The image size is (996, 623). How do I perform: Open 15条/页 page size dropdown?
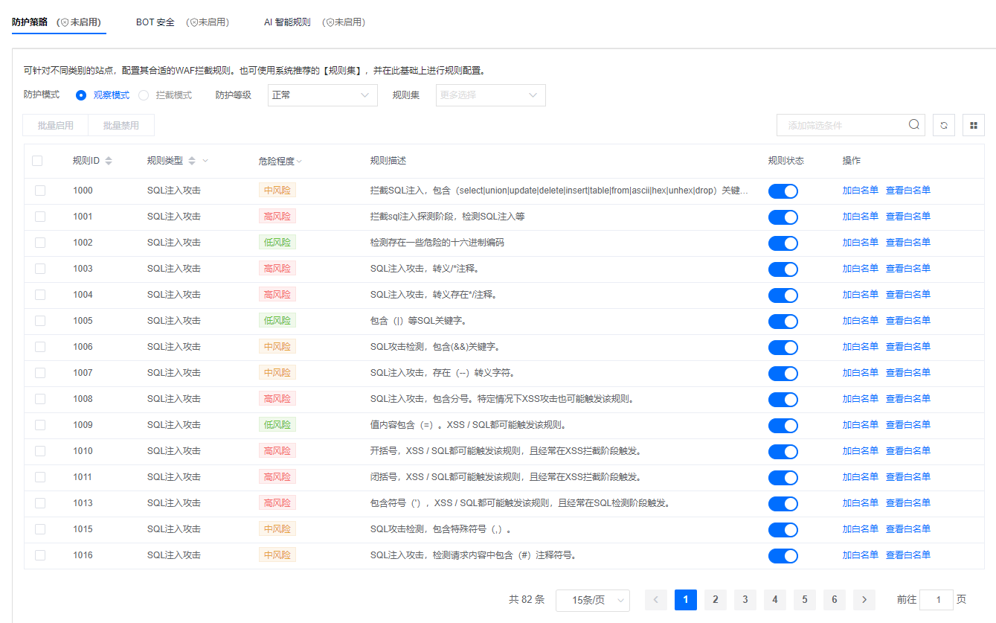[593, 600]
